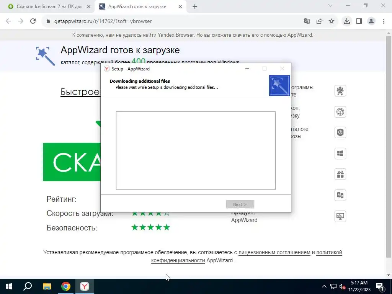
Task: Click the page vertical scrollbar
Action: pyautogui.click(x=389, y=146)
